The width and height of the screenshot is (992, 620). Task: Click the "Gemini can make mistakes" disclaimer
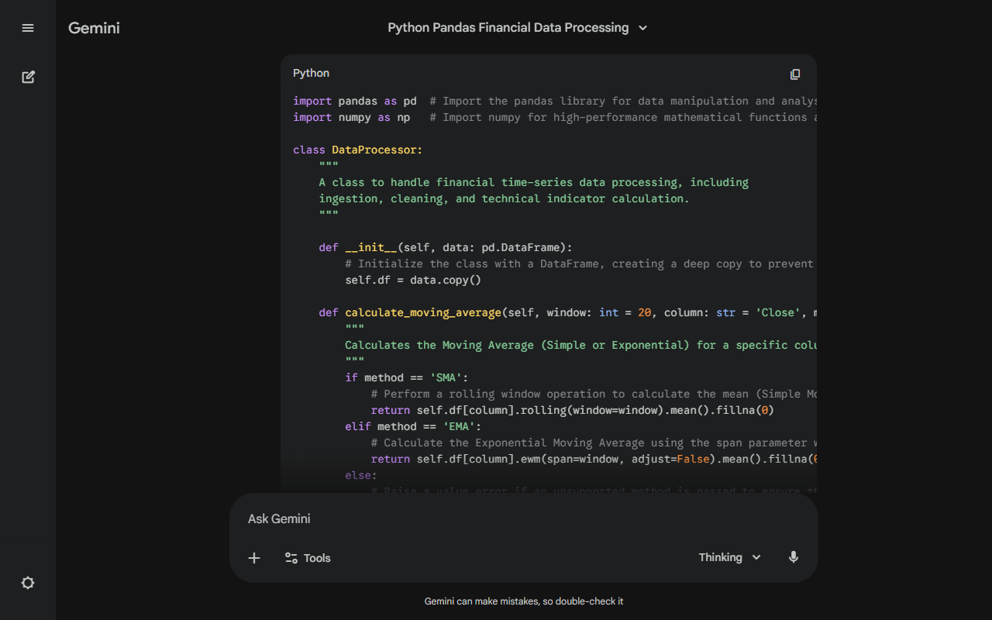524,601
